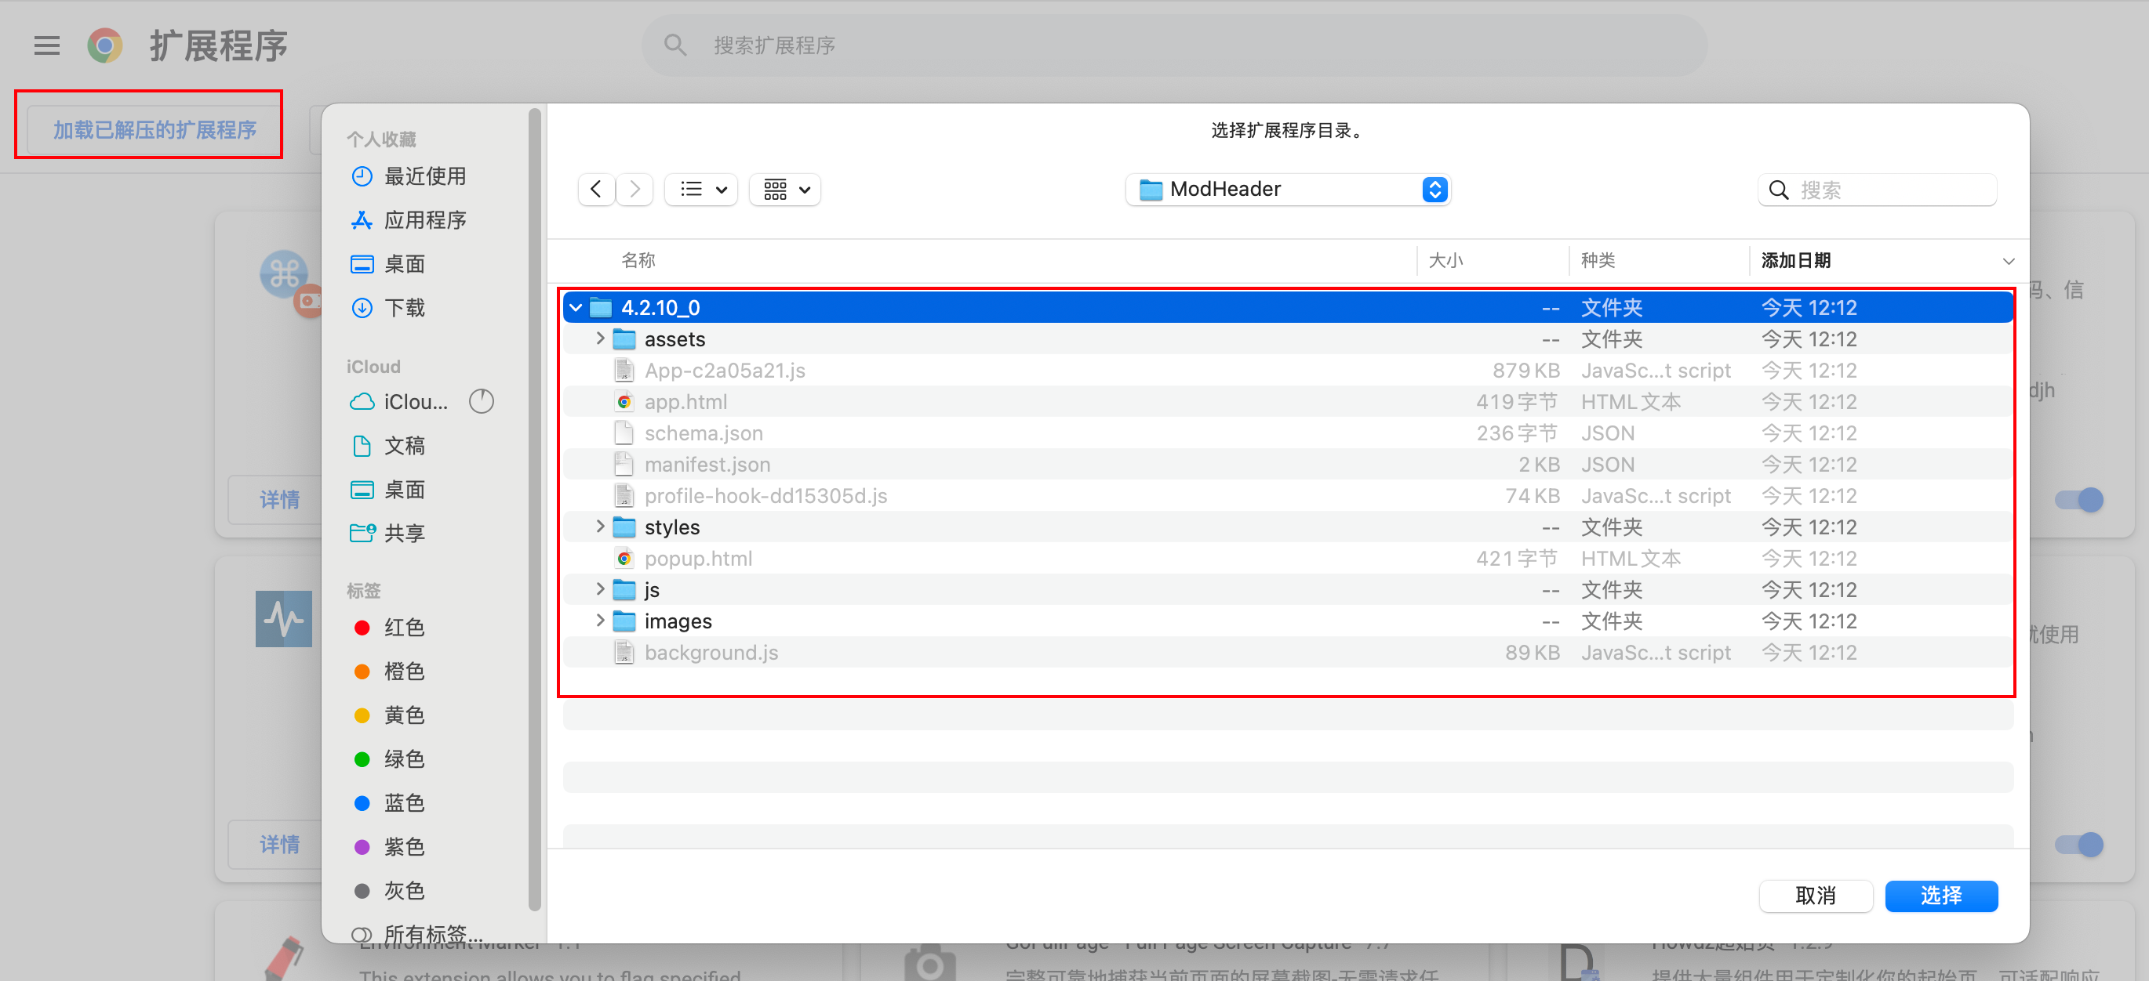Screen dimensions: 2149x981
Task: Click the forward arrow in file dialog
Action: (x=635, y=190)
